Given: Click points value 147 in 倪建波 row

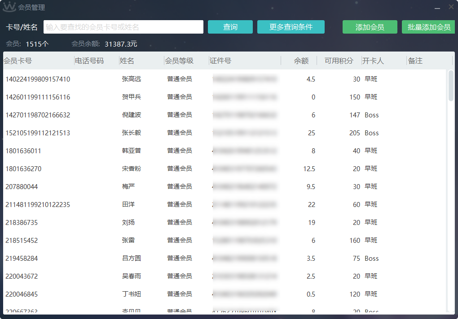Looking at the screenshot, I should pyautogui.click(x=355, y=115).
